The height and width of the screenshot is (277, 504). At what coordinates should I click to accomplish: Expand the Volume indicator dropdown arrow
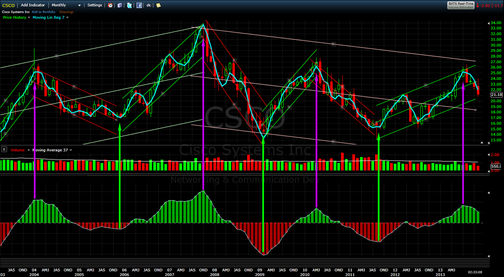[28, 150]
